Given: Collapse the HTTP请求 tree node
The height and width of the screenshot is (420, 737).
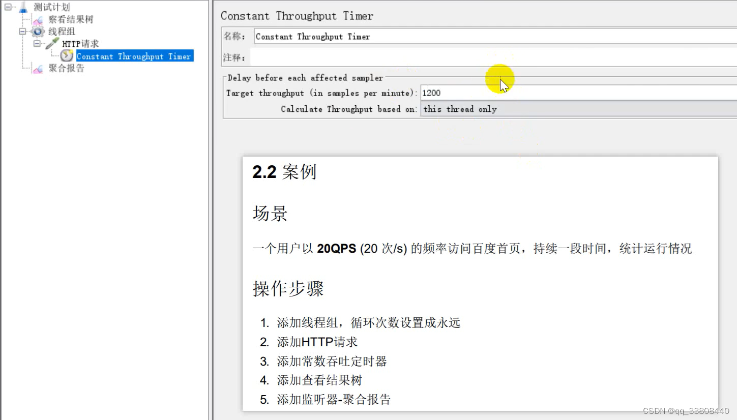Looking at the screenshot, I should coord(37,44).
